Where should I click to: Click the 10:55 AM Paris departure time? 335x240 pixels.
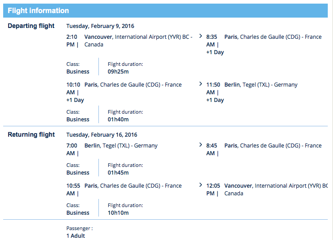[73, 189]
